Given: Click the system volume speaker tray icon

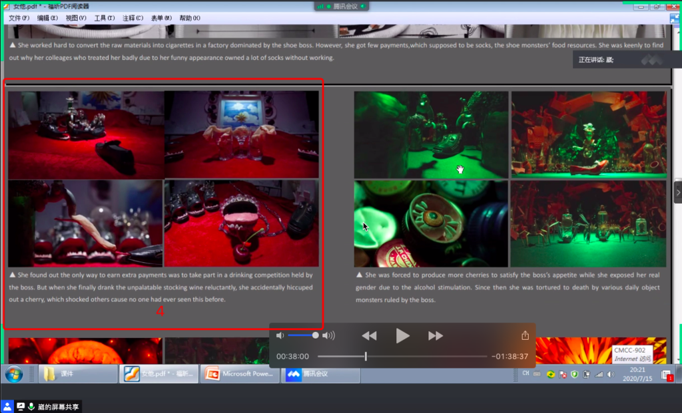Looking at the screenshot, I should click(611, 374).
